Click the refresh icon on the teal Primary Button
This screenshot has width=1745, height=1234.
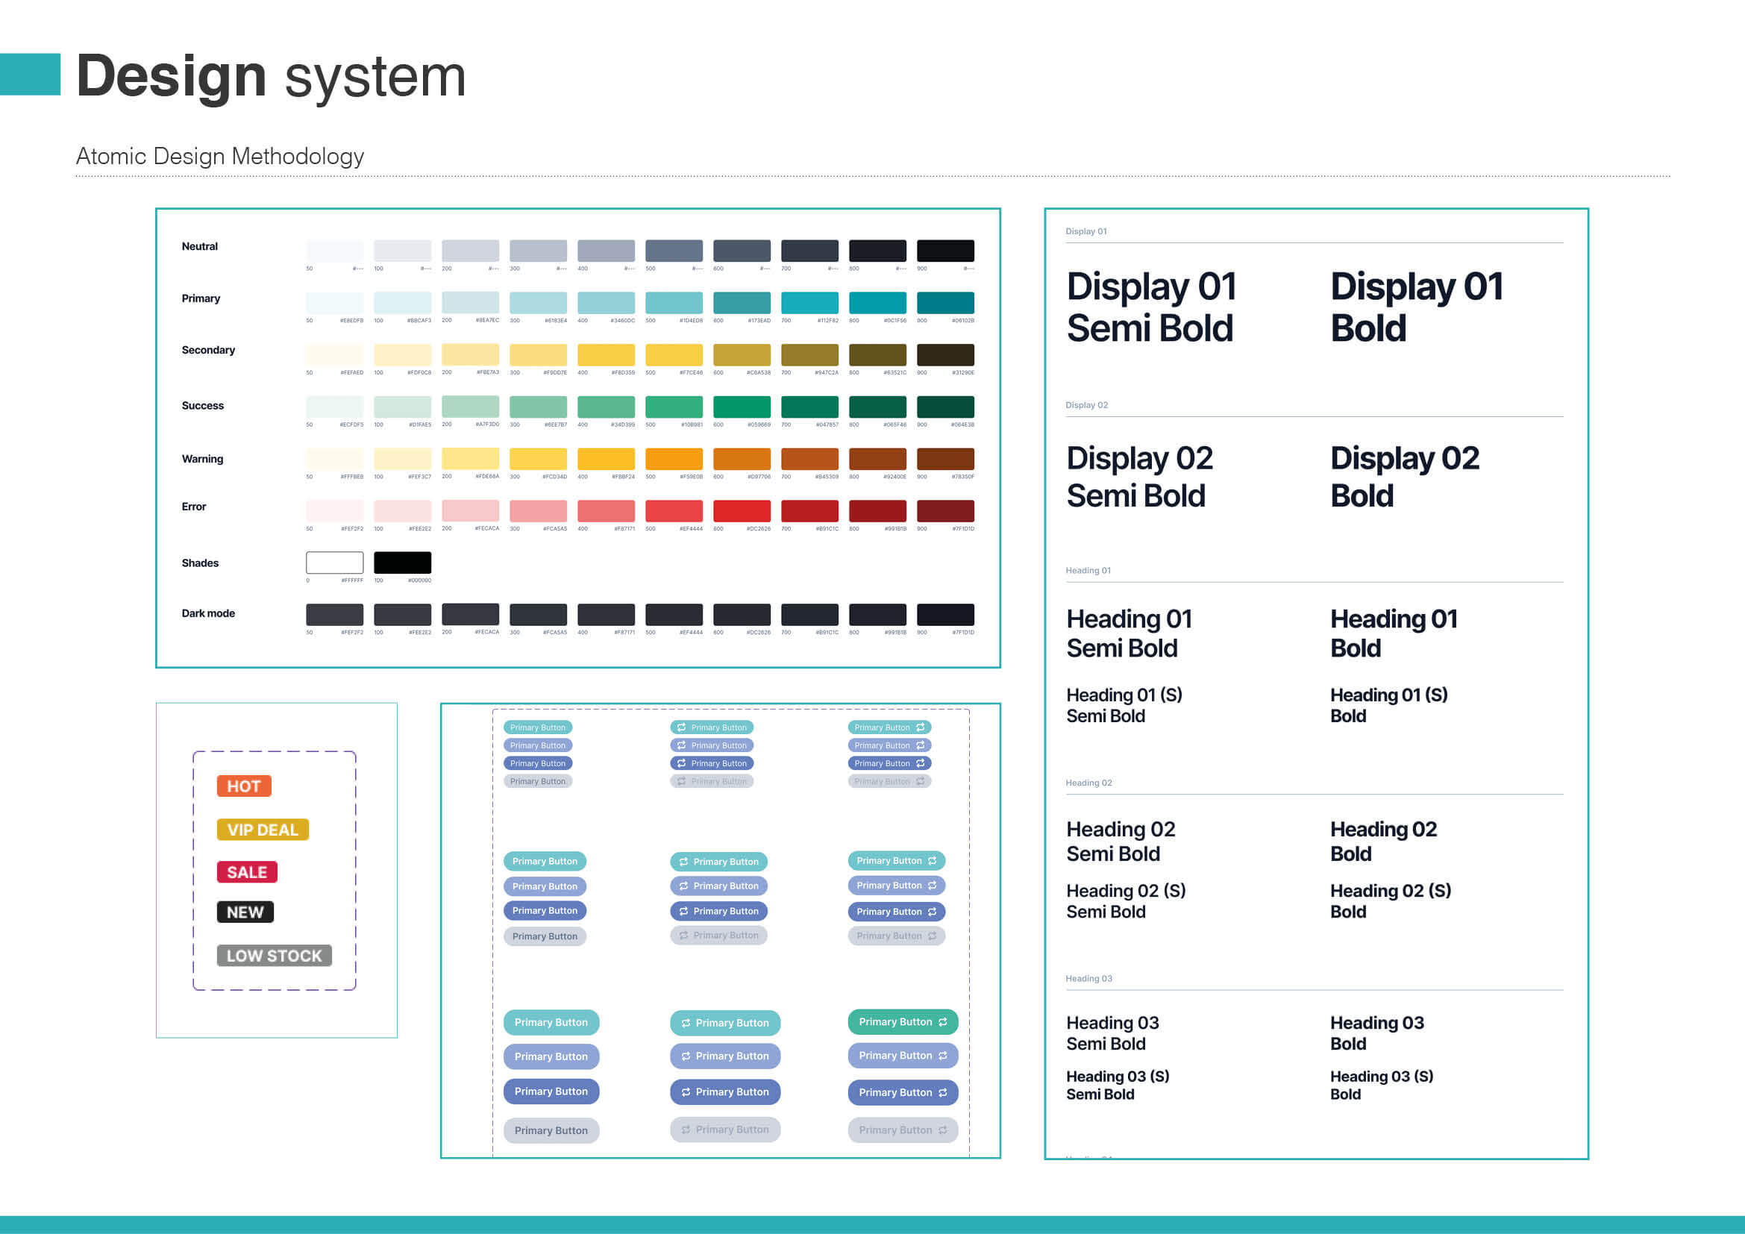click(x=683, y=862)
